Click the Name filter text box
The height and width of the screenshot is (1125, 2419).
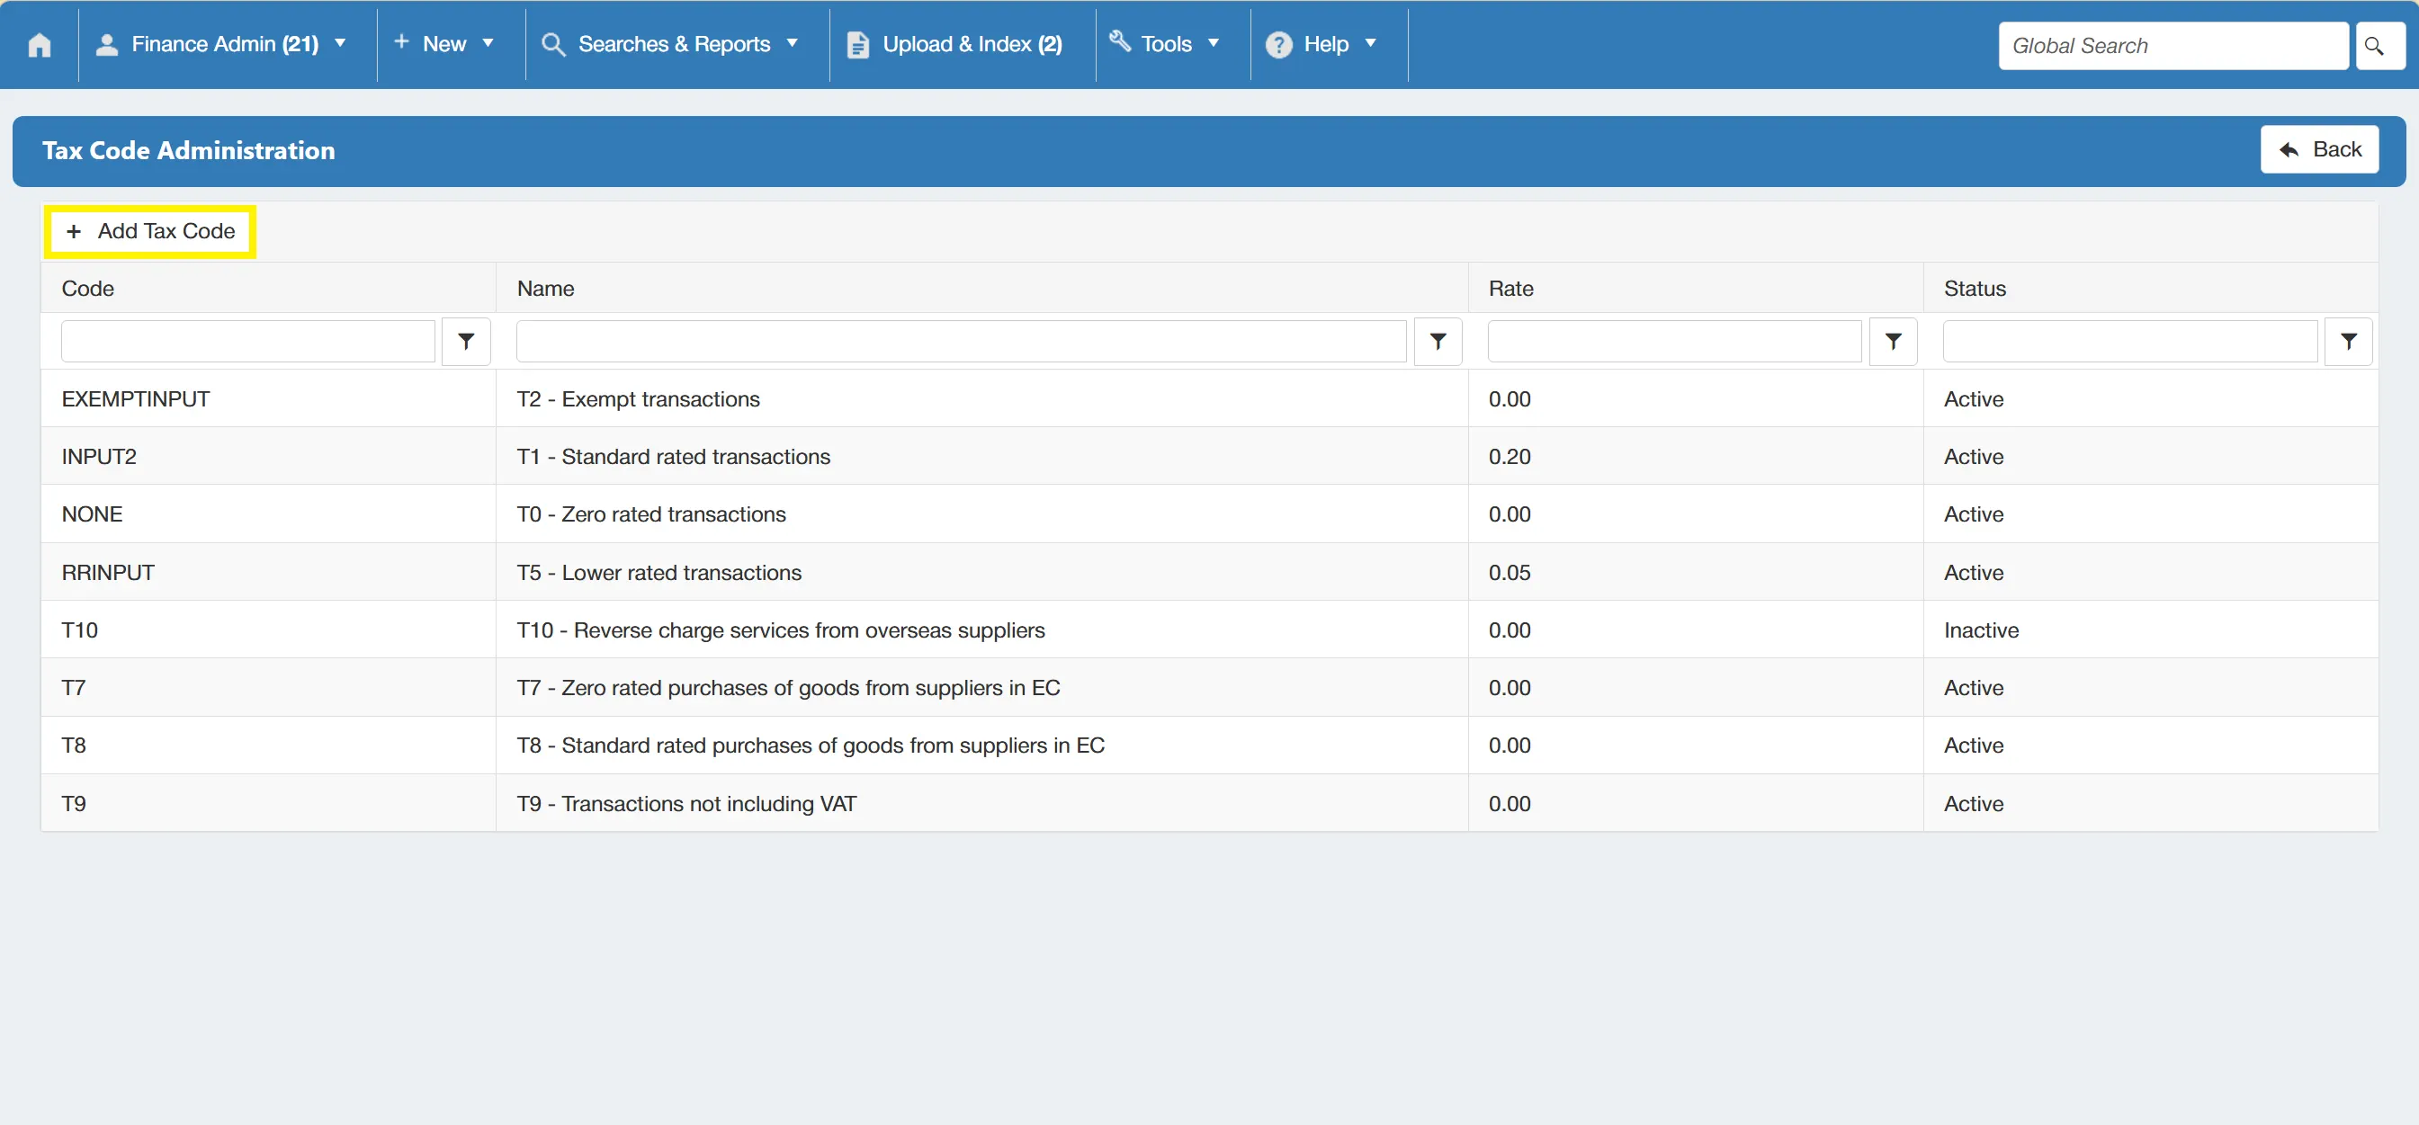coord(961,342)
